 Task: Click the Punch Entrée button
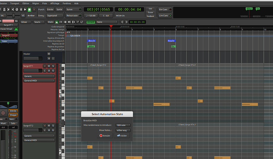coord(50,9)
